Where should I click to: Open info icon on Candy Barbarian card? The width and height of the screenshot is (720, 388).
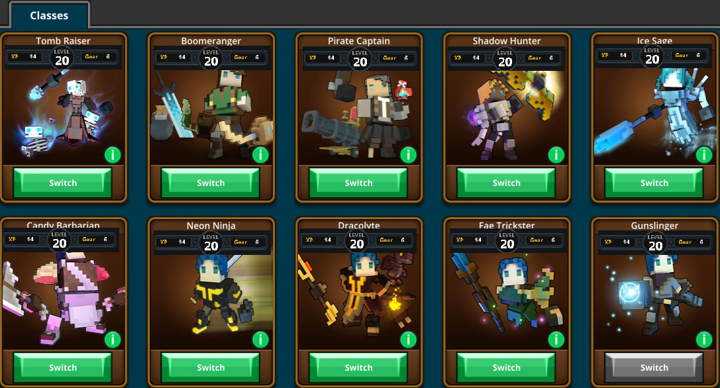pos(113,339)
